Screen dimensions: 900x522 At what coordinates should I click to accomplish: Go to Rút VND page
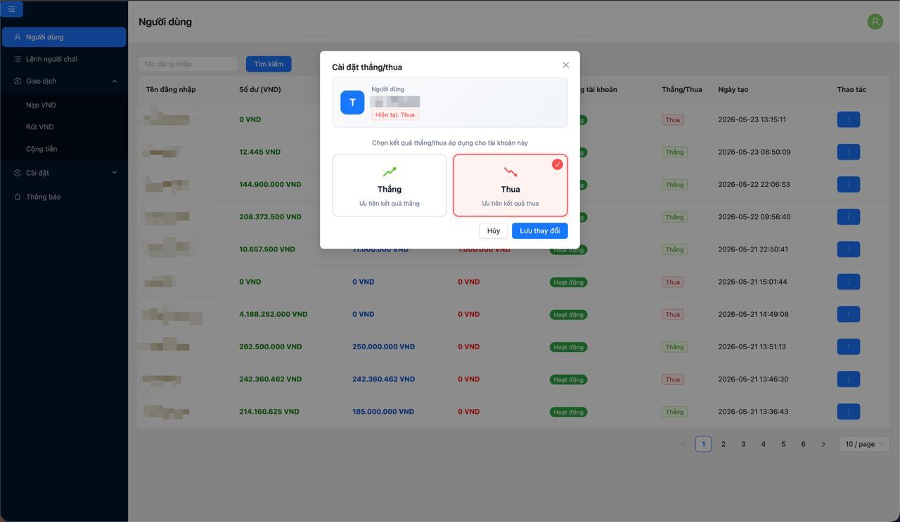[x=40, y=127]
